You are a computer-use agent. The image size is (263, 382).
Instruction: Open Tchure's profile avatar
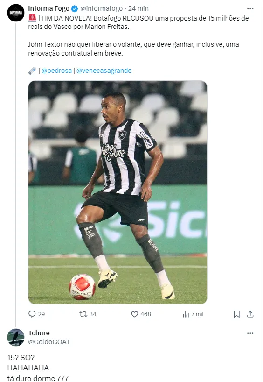16,338
